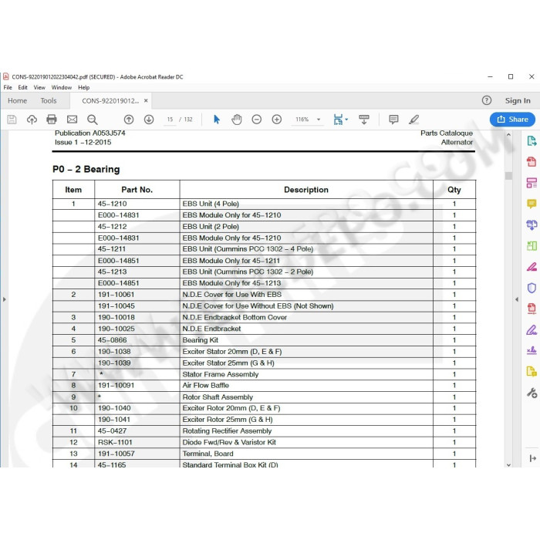The width and height of the screenshot is (540, 540).
Task: Click the Sign In link
Action: pyautogui.click(x=518, y=100)
